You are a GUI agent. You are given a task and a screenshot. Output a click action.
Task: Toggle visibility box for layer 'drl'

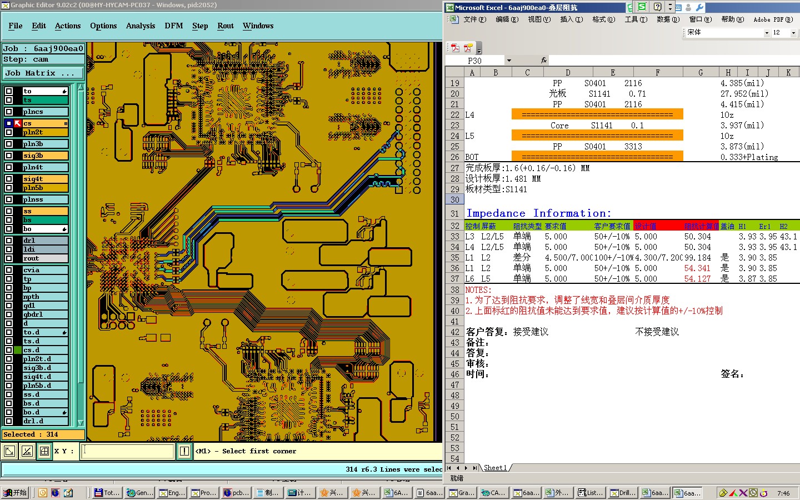tap(9, 241)
